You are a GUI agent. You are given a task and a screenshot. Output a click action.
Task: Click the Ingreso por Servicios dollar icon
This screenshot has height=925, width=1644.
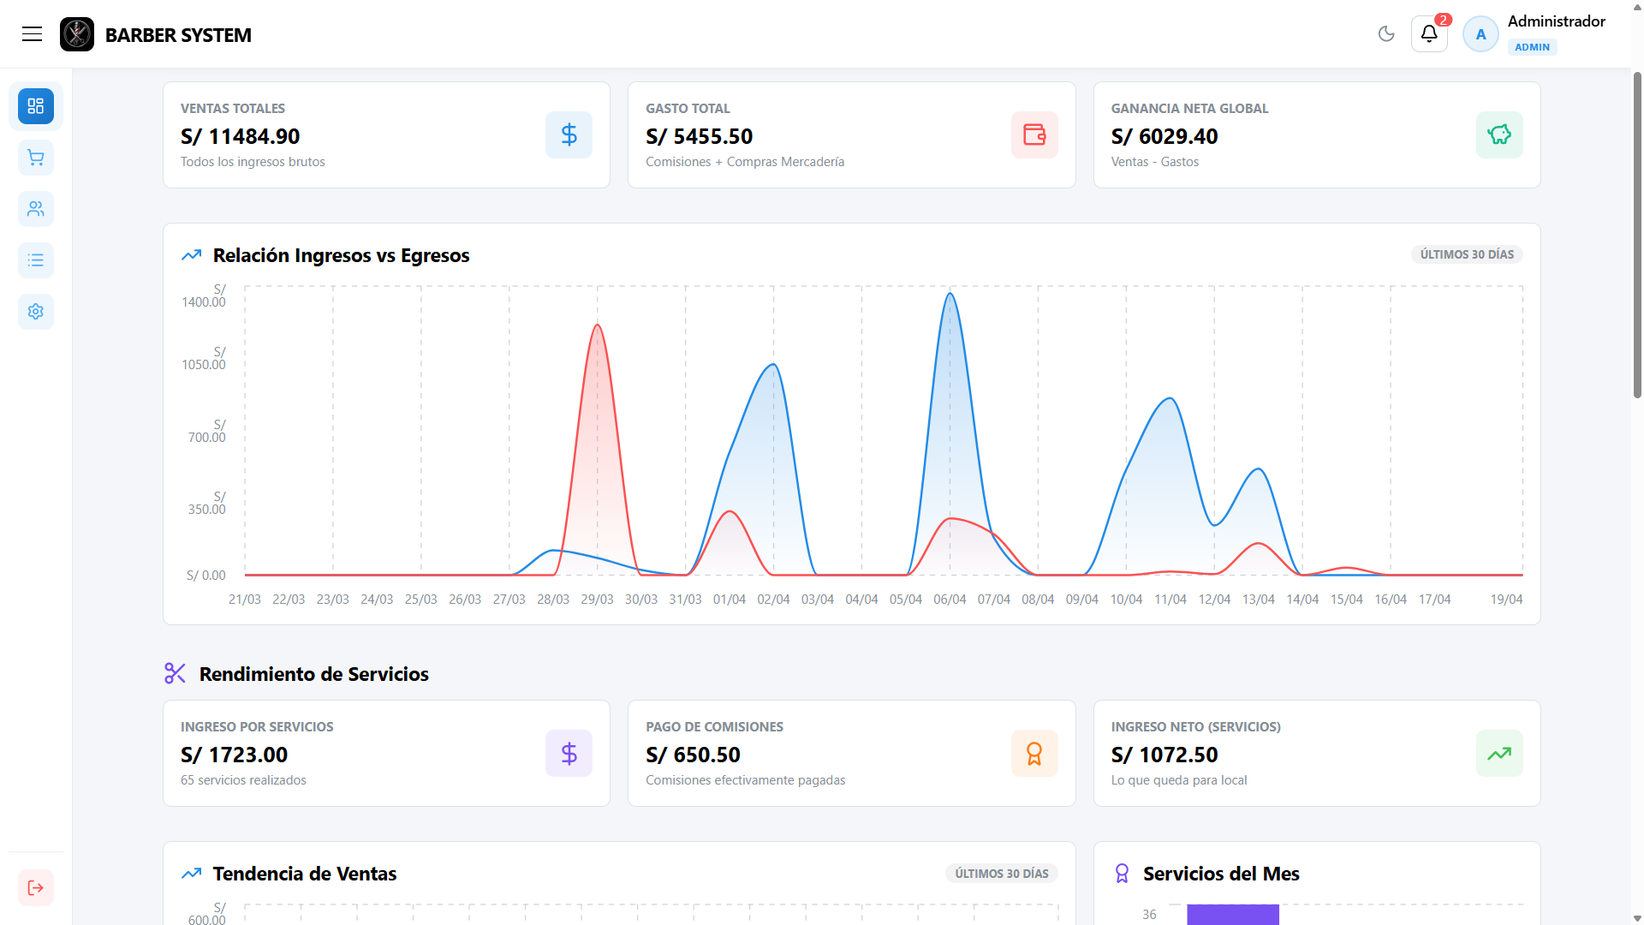pos(569,753)
